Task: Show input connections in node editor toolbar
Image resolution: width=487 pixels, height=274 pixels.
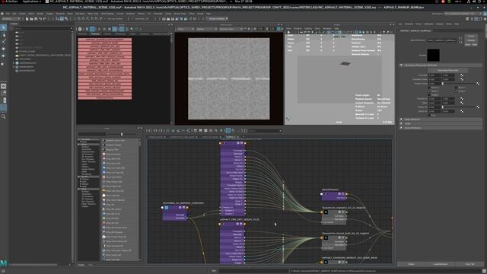Action: (x=150, y=131)
